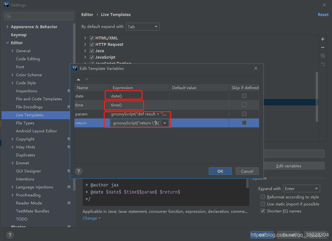Viewport: 332px width, 241px height.
Task: Open Change applicable contexts link
Action: (x=92, y=218)
